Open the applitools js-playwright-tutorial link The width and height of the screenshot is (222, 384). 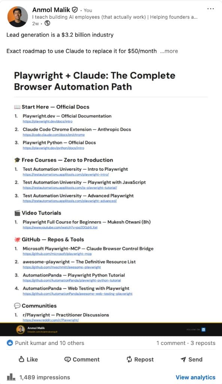[70, 187]
